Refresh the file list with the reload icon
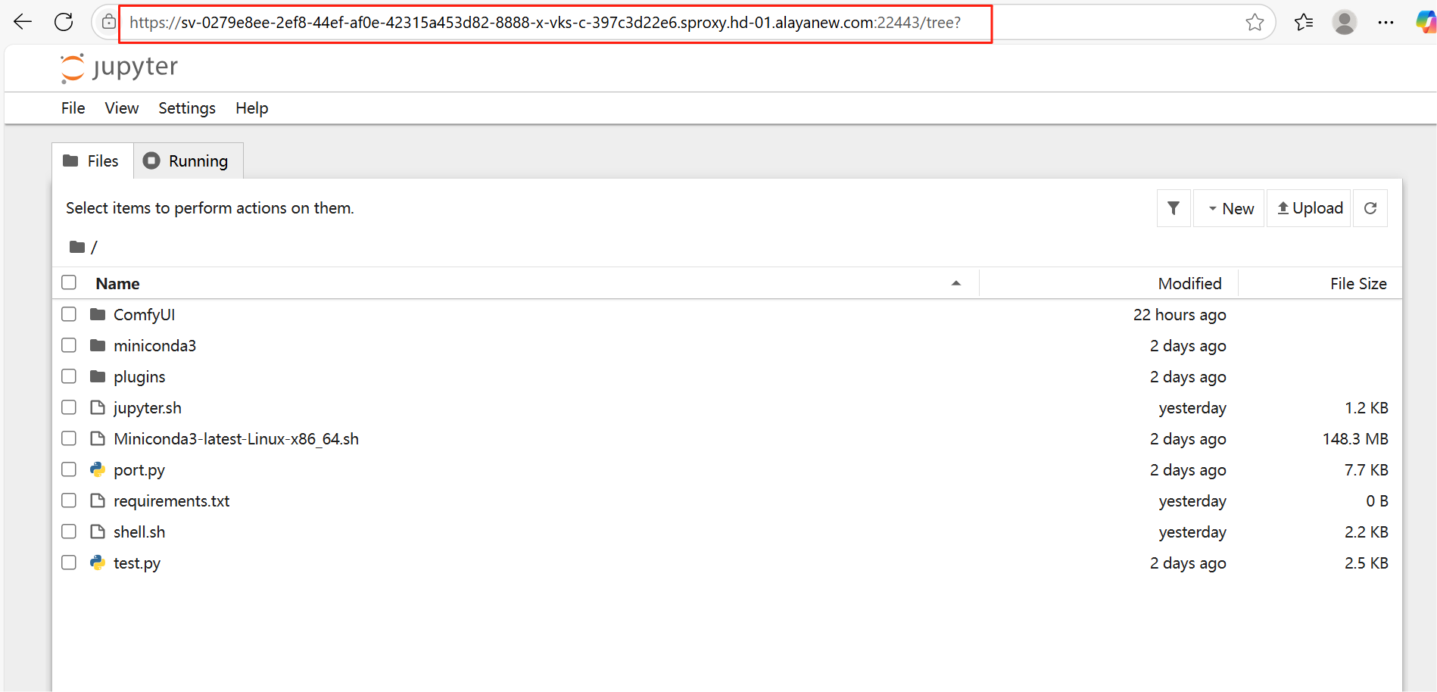This screenshot has width=1437, height=692. [x=1370, y=208]
